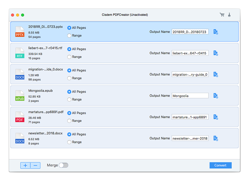Select file name martature...pp6891.pdf
Image resolution: width=249 pixels, height=181 pixels.
click(46, 112)
